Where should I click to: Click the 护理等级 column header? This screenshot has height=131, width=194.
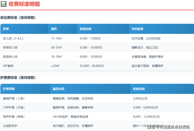pos(9,89)
